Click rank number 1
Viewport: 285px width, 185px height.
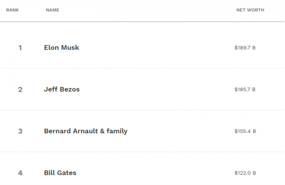pyautogui.click(x=20, y=48)
